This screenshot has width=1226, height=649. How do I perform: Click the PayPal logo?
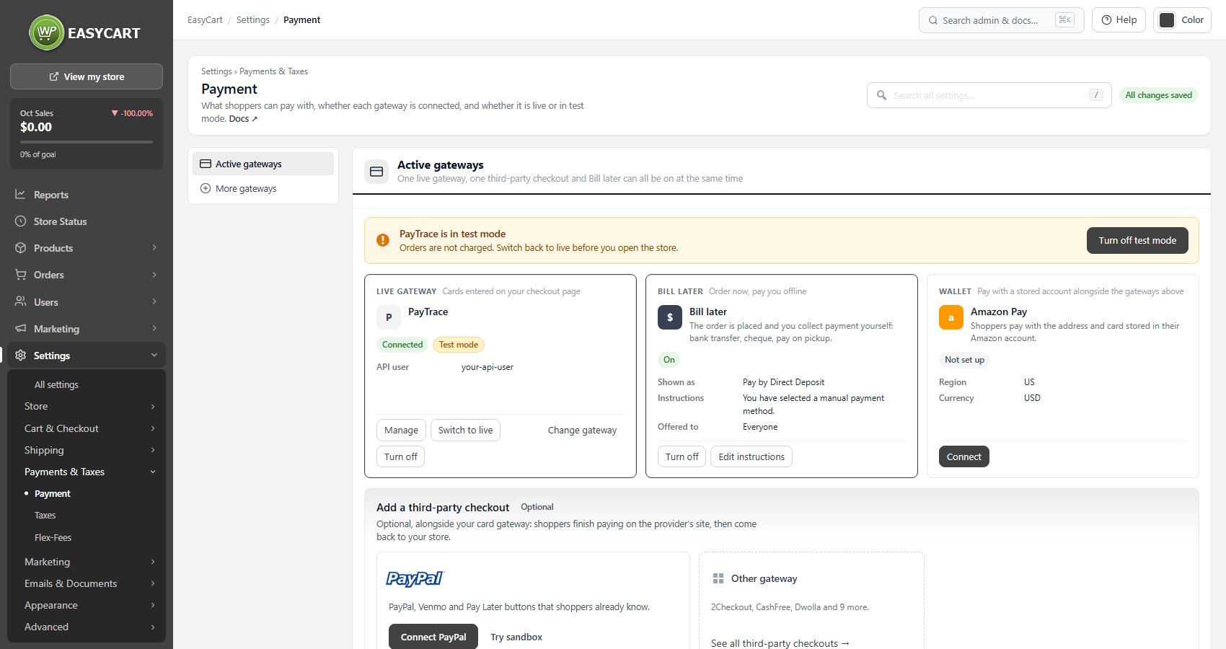(x=415, y=578)
